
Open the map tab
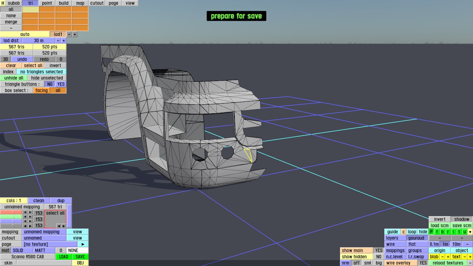coord(80,3)
